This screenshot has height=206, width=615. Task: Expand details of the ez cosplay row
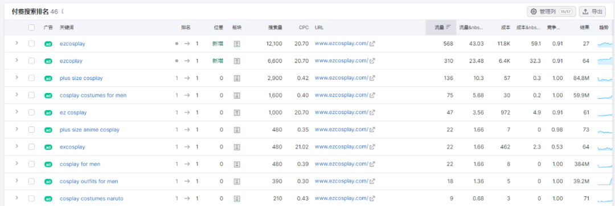(x=17, y=112)
